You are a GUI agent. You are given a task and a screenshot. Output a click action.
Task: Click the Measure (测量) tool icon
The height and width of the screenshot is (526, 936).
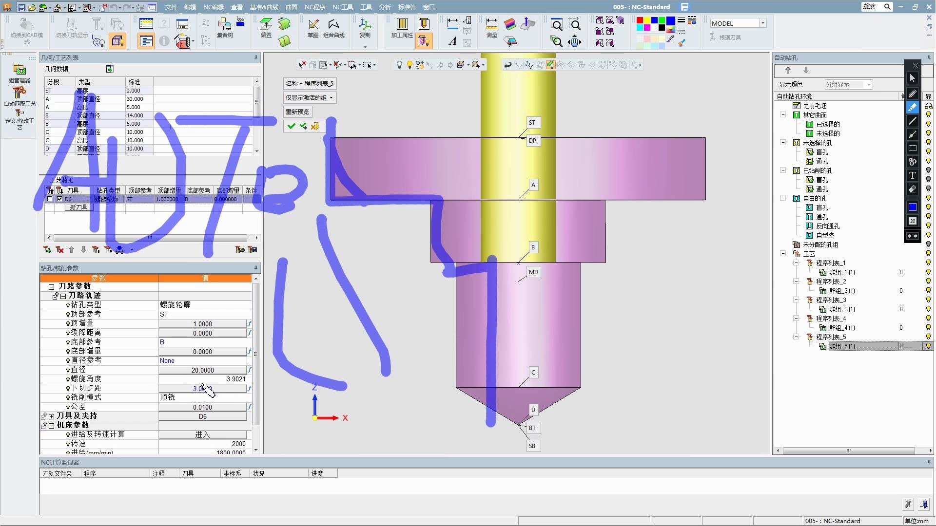(491, 24)
